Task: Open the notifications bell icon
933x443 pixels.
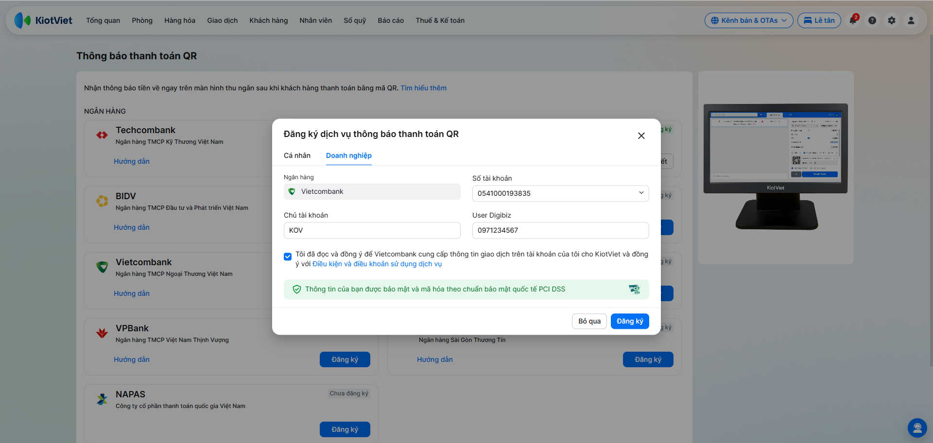Action: (x=853, y=20)
